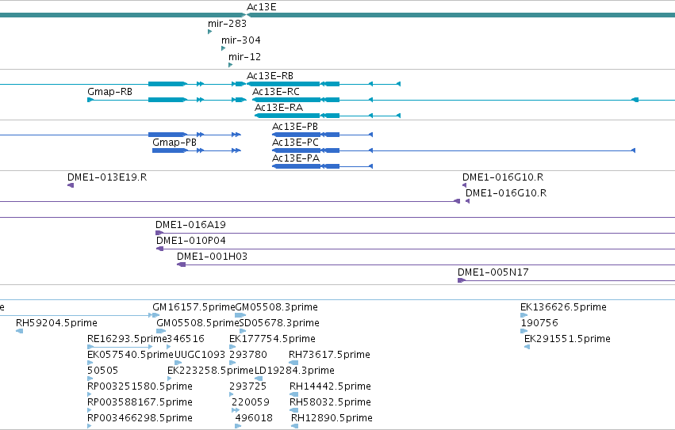Click the EK136626.5prime EST label
The height and width of the screenshot is (430, 675).
click(x=563, y=307)
